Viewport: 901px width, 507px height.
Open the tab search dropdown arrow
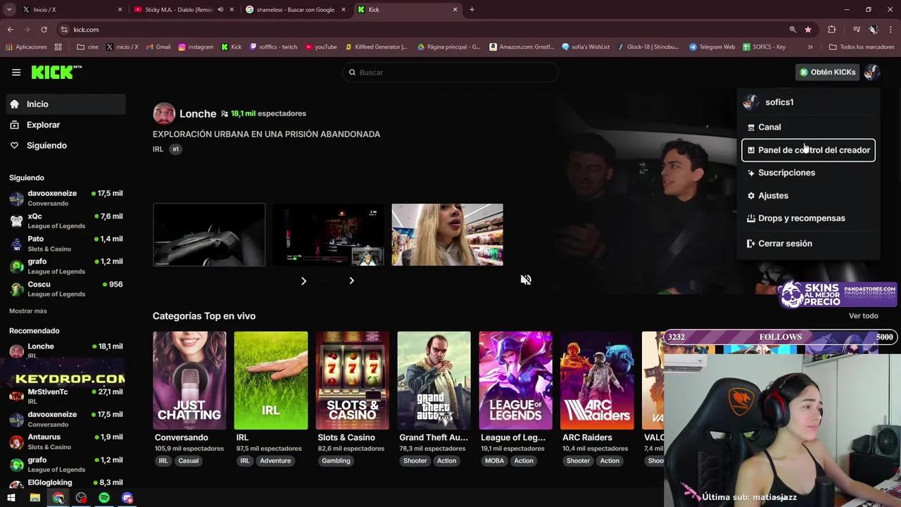[x=9, y=10]
